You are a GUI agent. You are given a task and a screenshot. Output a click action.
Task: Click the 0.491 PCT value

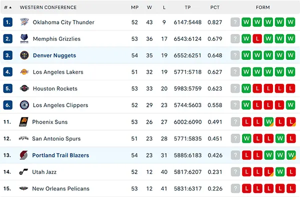(215, 122)
